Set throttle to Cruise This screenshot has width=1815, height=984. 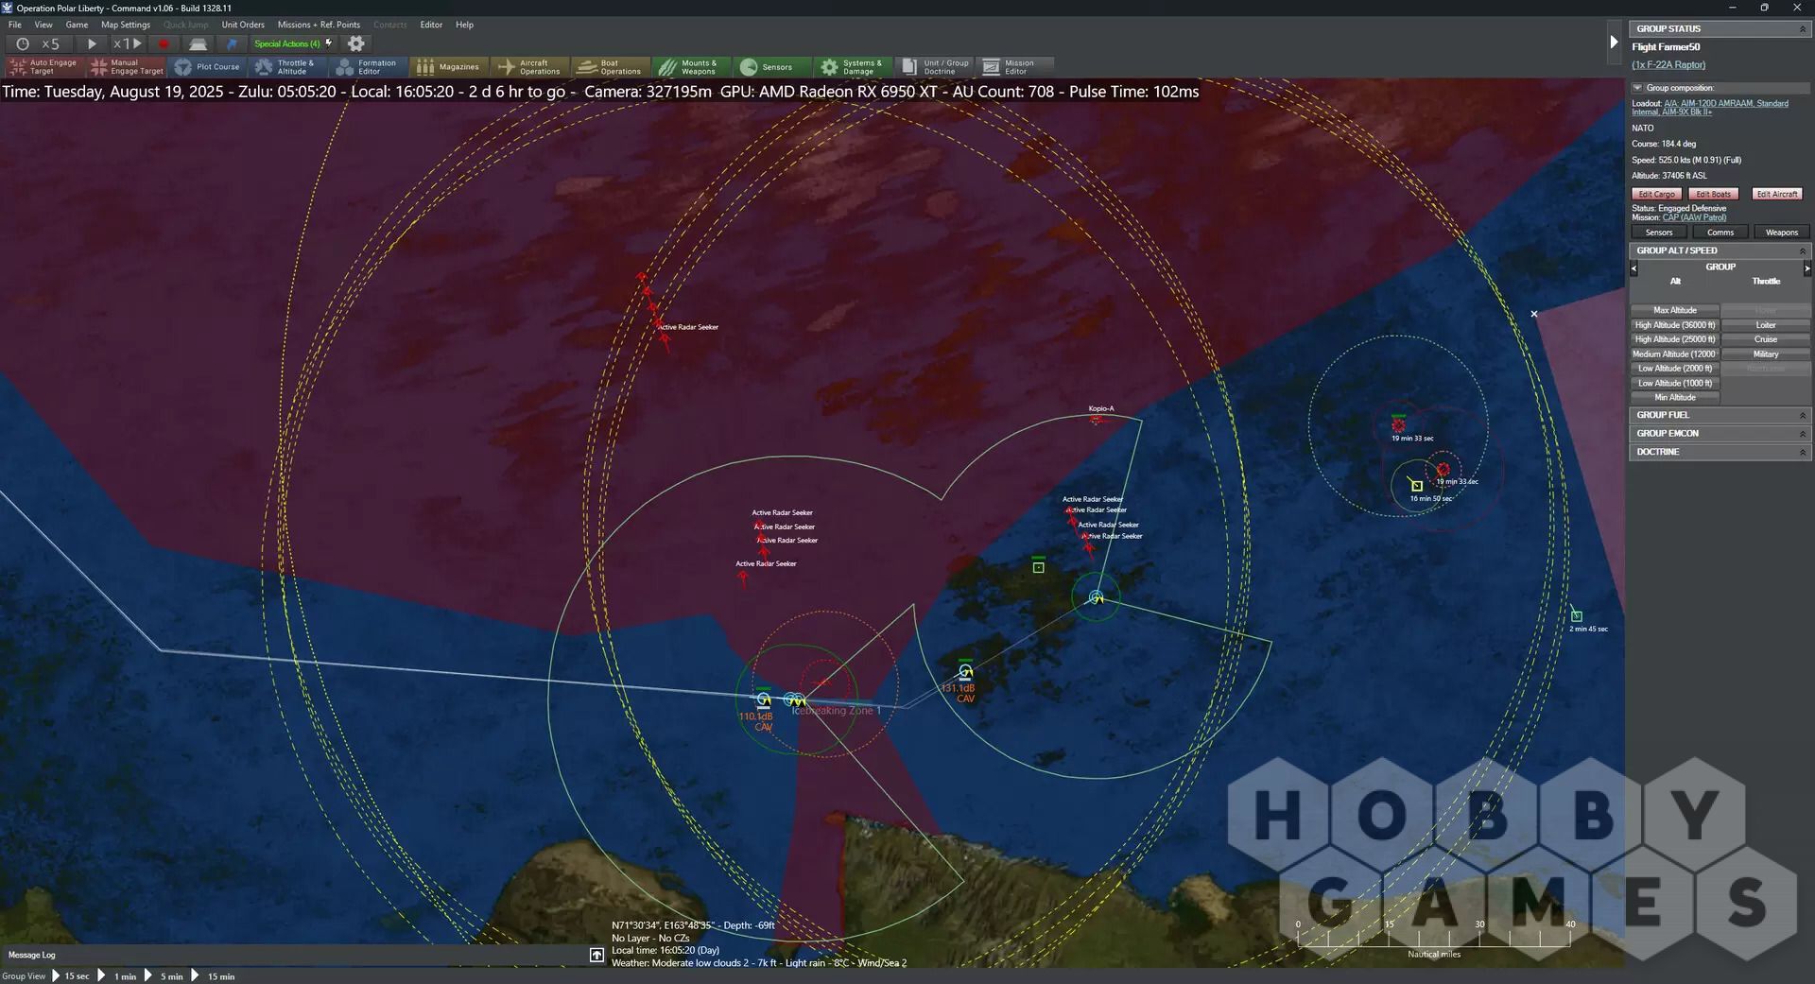pos(1766,339)
